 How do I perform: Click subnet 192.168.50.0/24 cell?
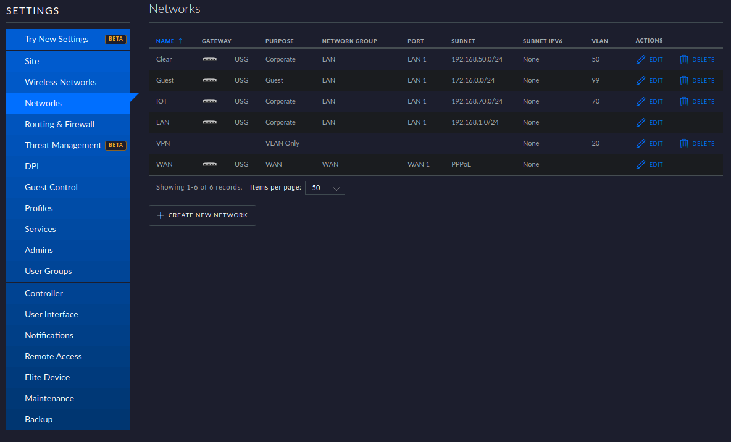point(477,59)
